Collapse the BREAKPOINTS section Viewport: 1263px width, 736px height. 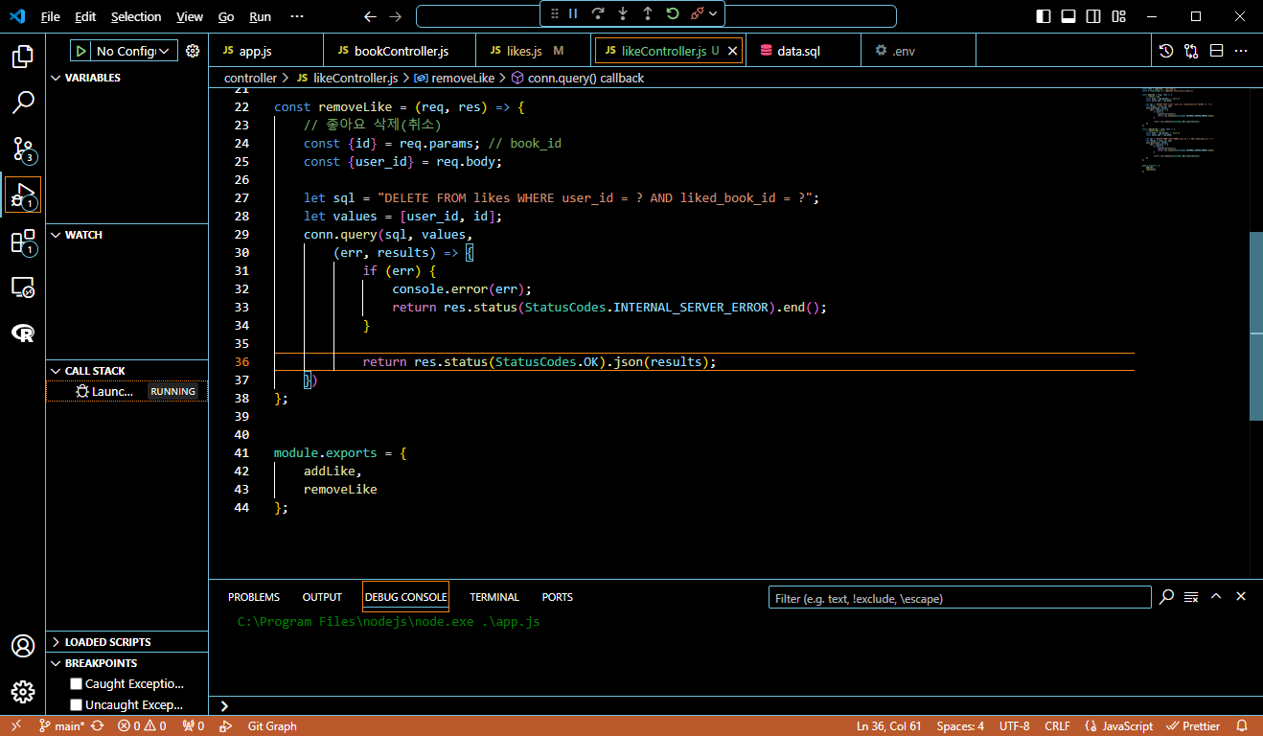tap(126, 663)
